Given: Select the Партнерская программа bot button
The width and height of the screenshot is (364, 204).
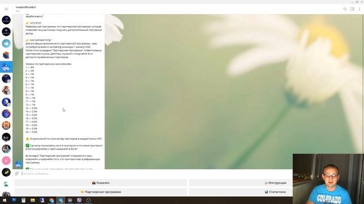Looking at the screenshot, I should (x=101, y=192).
